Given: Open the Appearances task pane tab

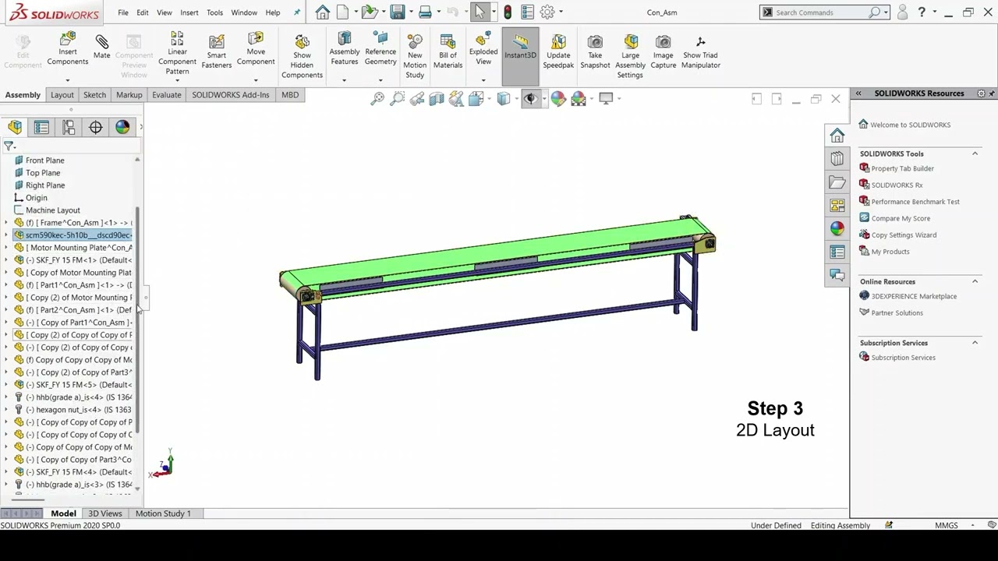Looking at the screenshot, I should pyautogui.click(x=837, y=228).
